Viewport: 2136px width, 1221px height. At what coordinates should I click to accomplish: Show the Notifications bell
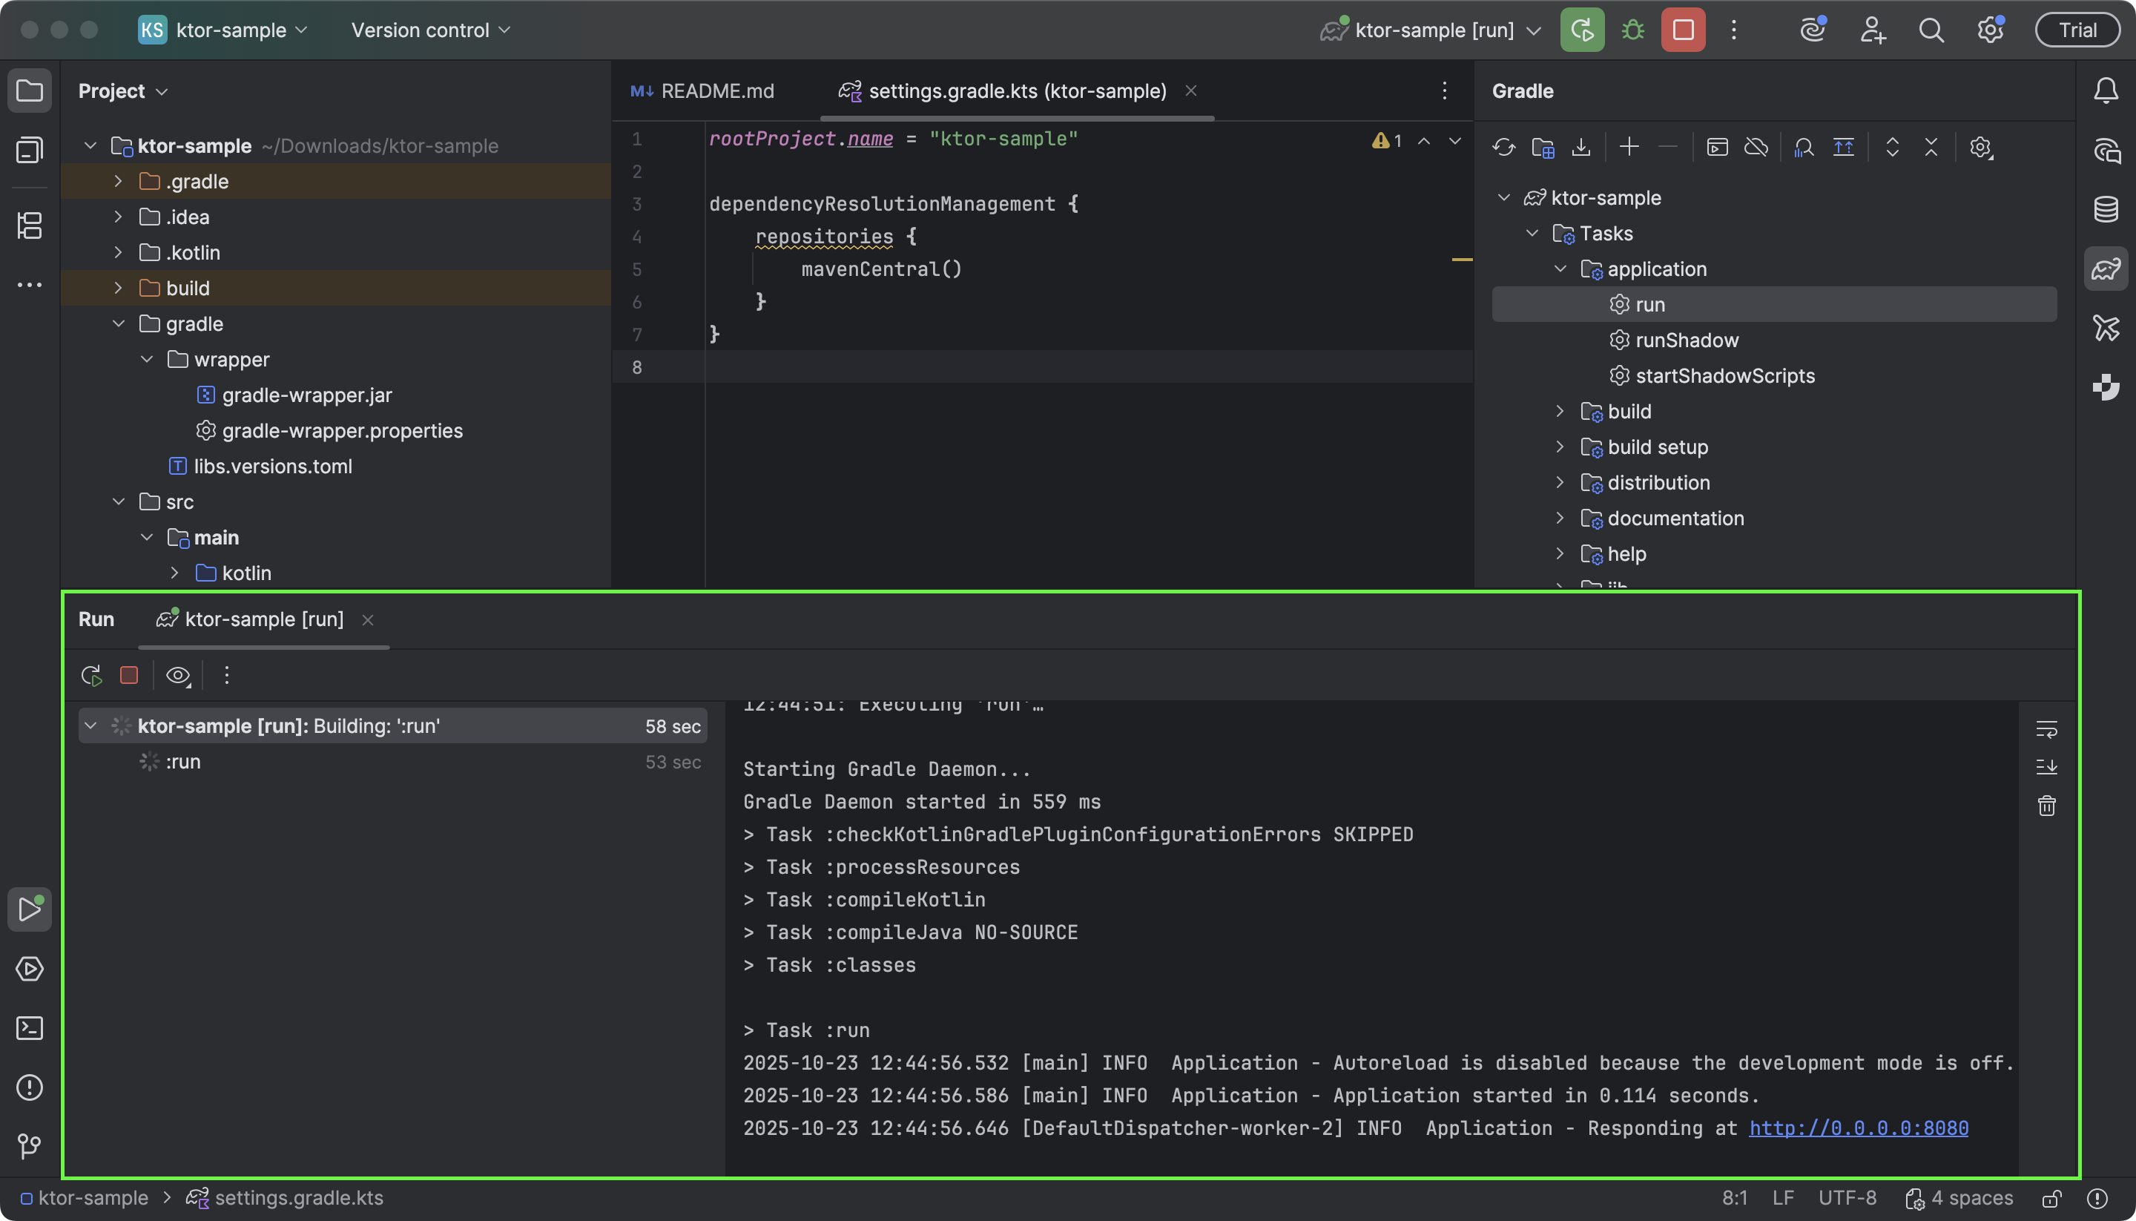click(2106, 90)
